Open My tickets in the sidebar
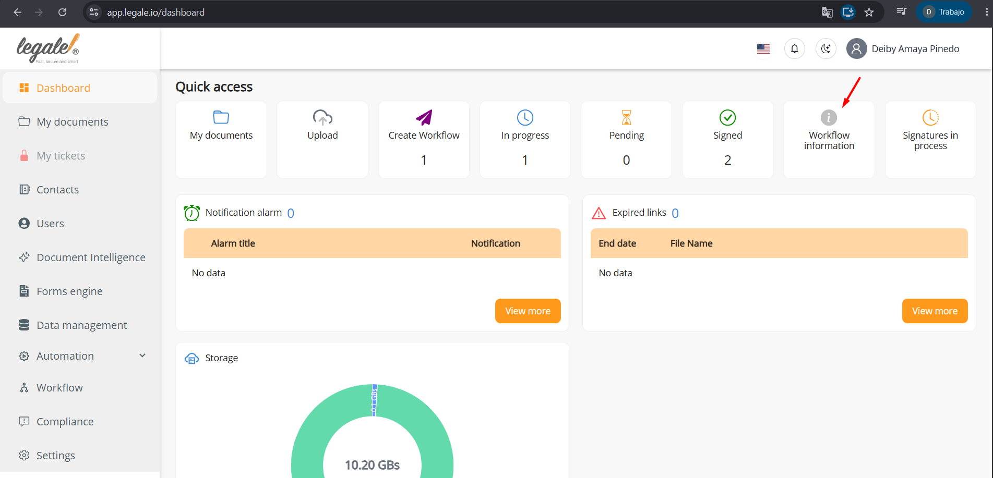 (x=80, y=155)
